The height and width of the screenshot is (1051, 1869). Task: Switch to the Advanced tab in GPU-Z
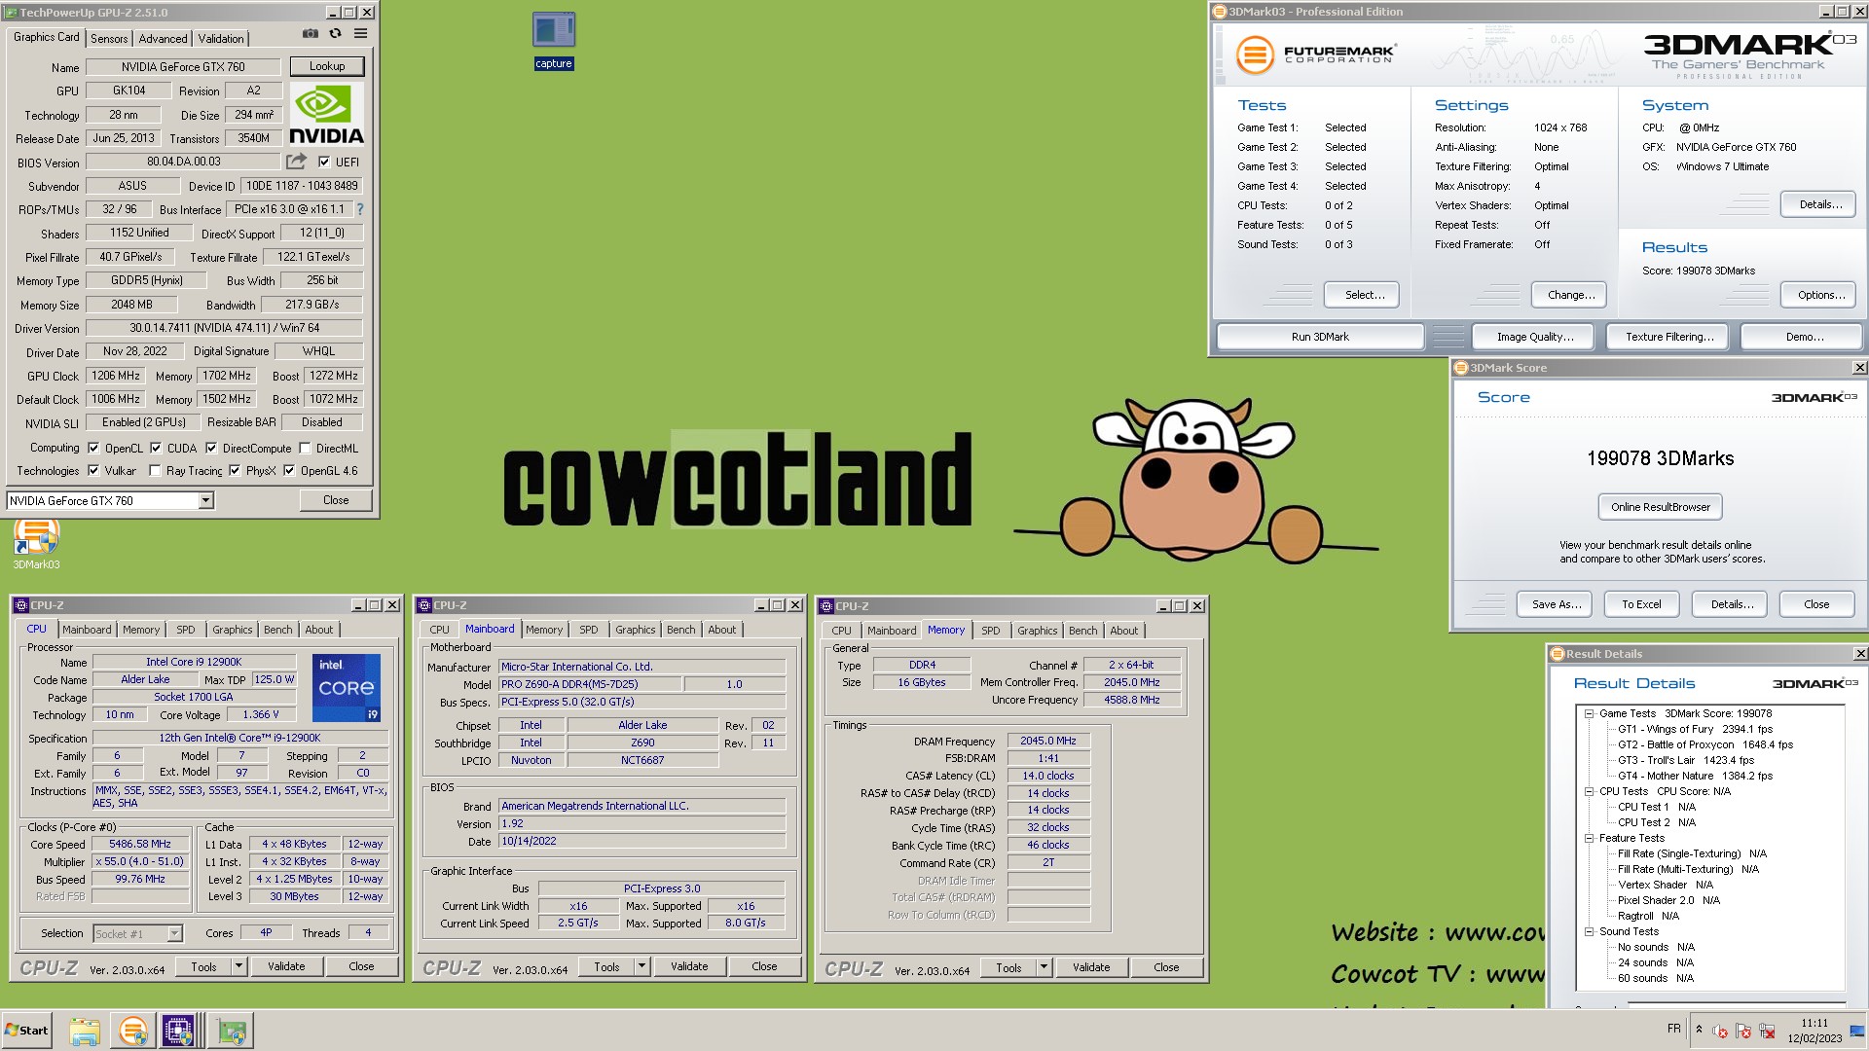tap(163, 39)
